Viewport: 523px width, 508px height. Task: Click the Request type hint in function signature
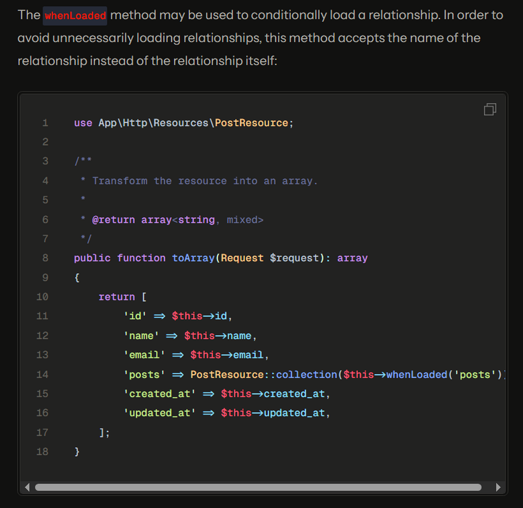click(242, 258)
